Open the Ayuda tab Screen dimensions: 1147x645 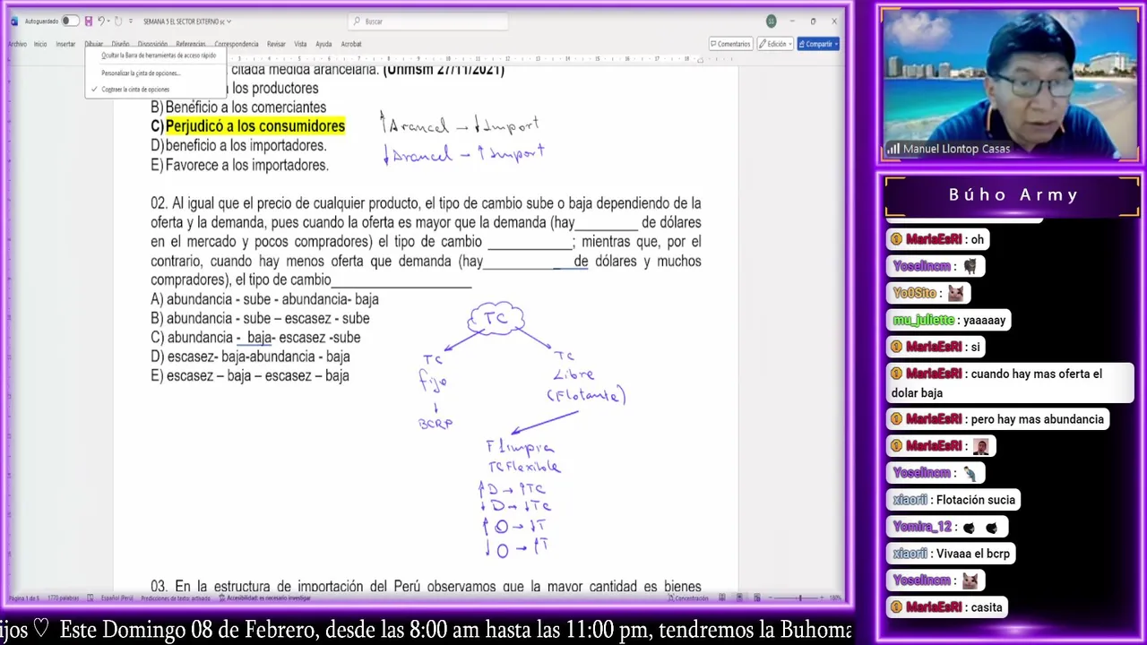click(323, 44)
